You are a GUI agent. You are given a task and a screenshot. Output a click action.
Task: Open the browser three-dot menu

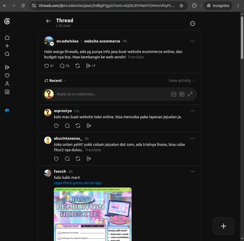pyautogui.click(x=238, y=6)
